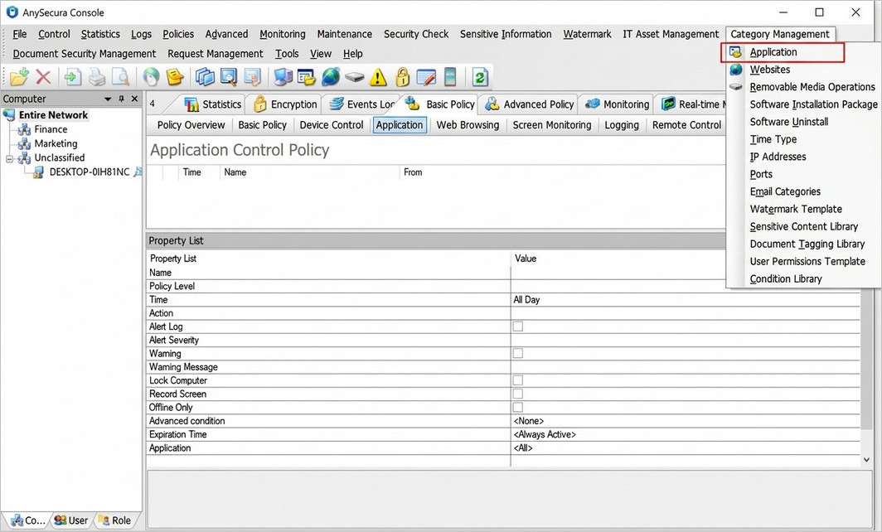This screenshot has height=532, width=882.
Task: Click the property list scrollbar down arrow
Action: pyautogui.click(x=867, y=460)
